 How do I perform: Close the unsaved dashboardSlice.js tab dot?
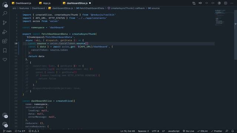pyautogui.click(x=90, y=3)
